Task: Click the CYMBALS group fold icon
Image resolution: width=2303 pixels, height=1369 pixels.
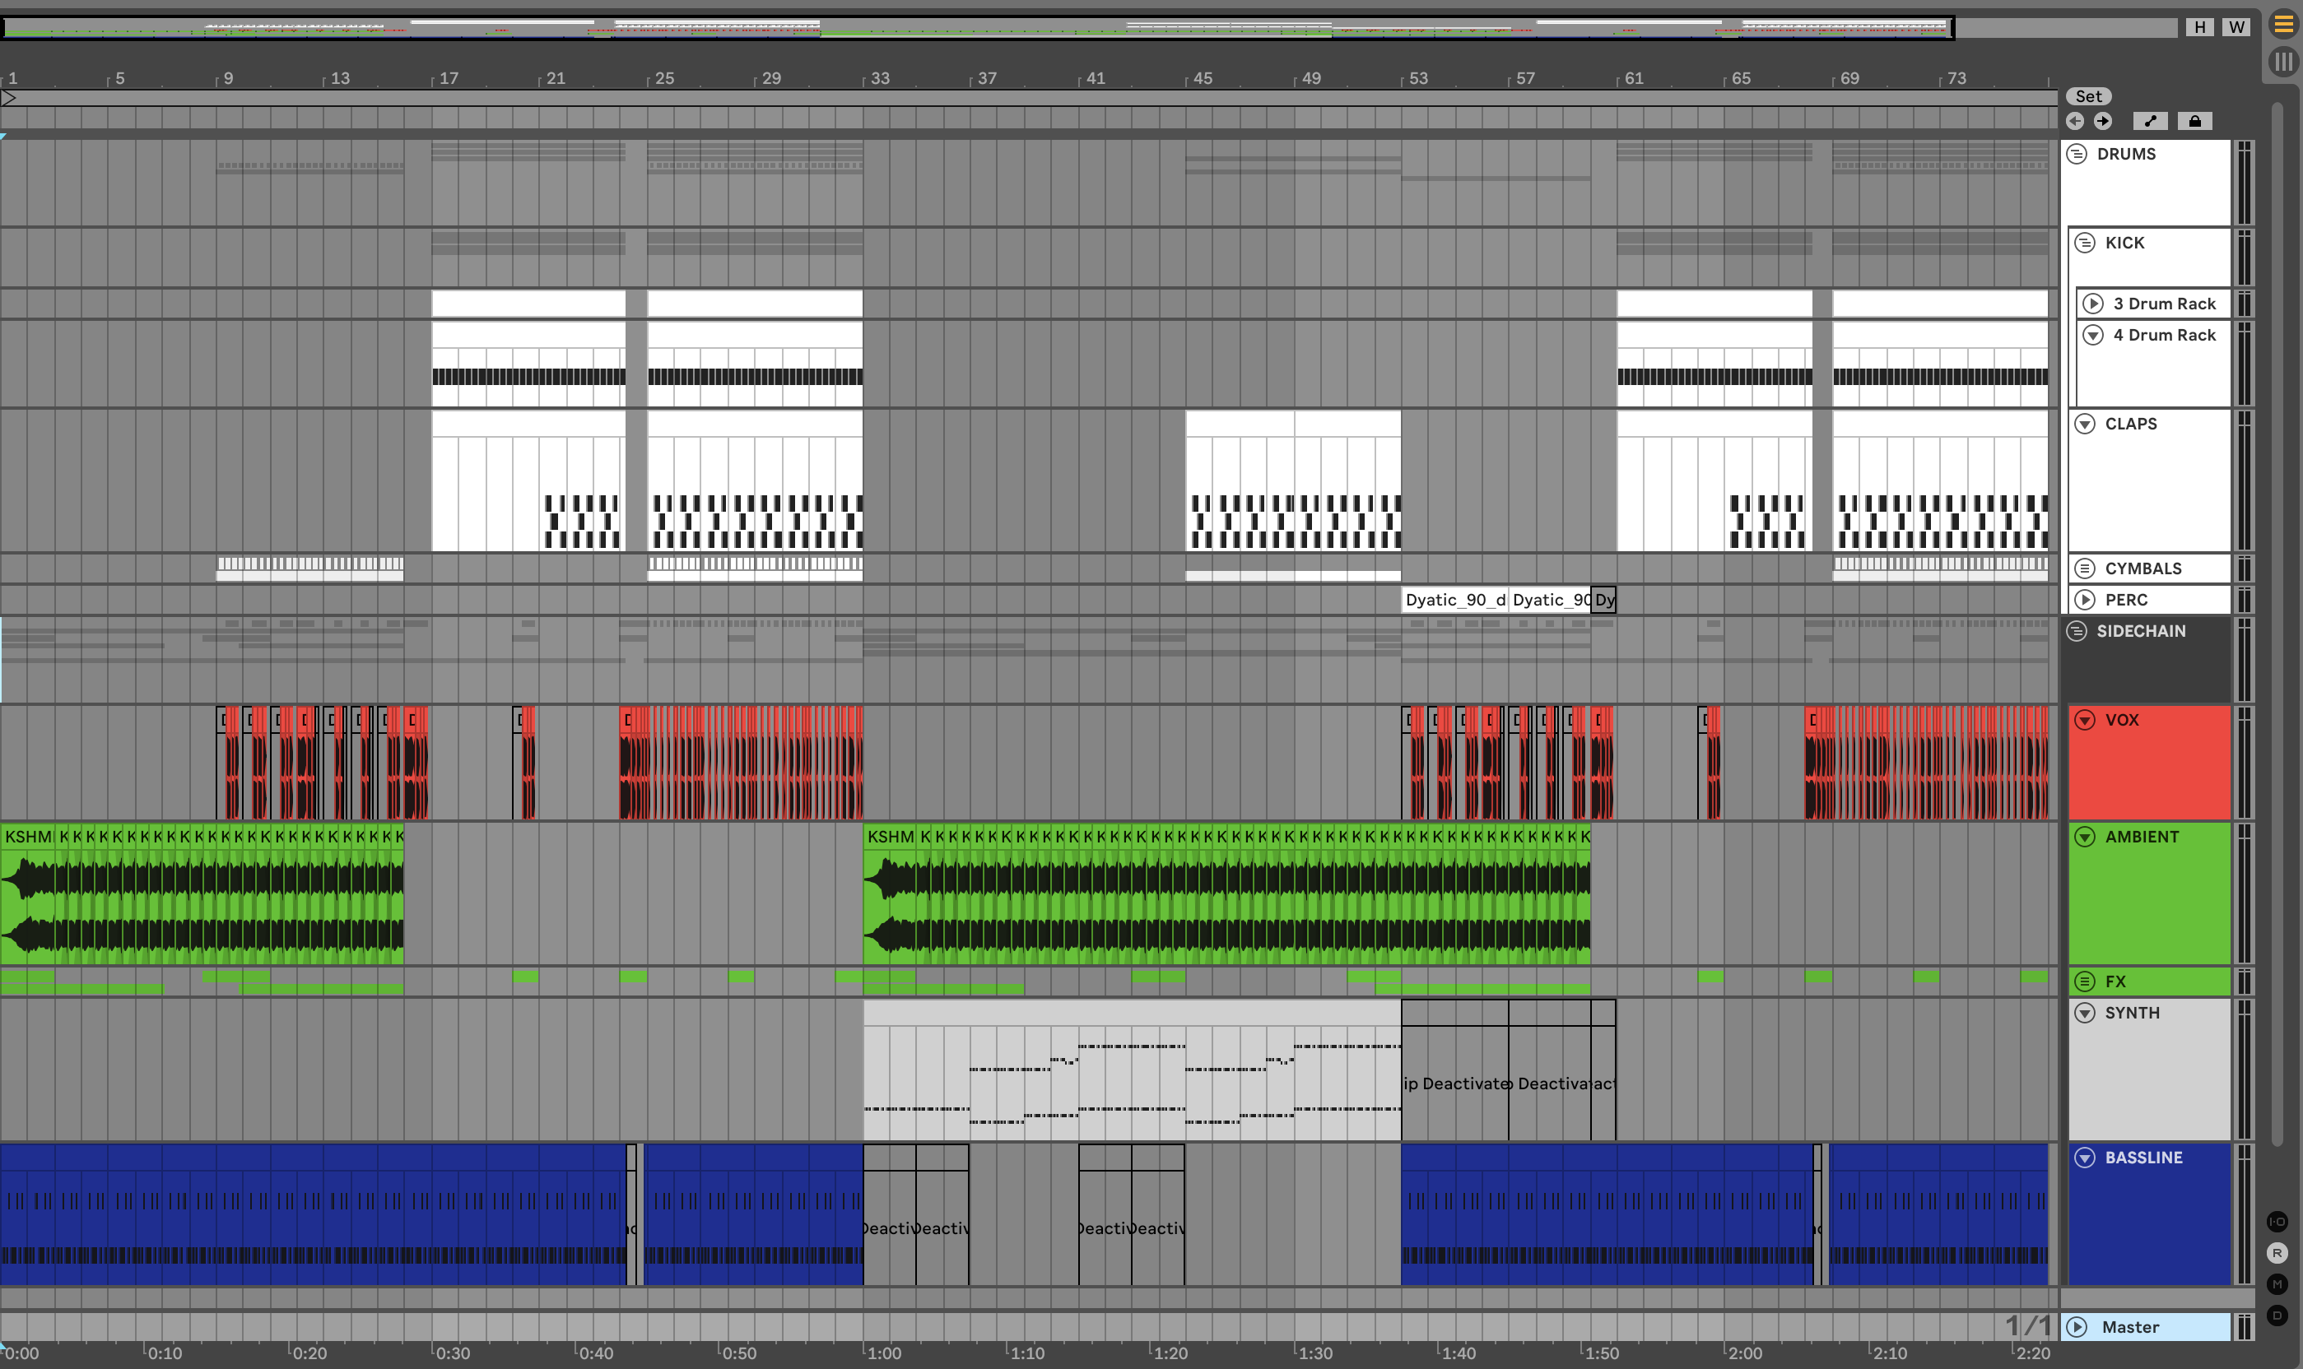Action: click(x=2085, y=568)
